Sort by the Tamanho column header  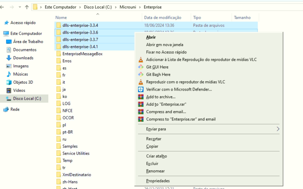242,18
